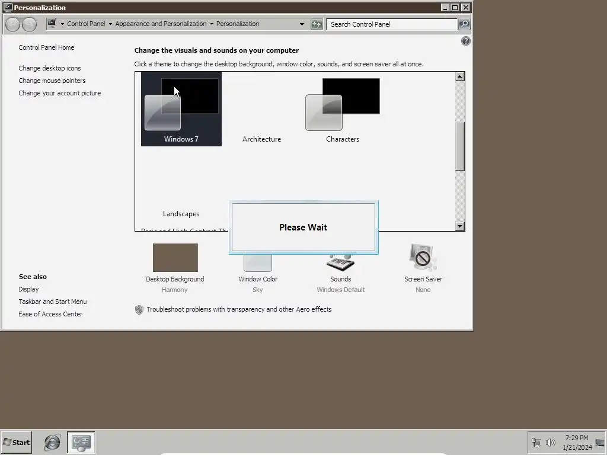Open the Screen Saver icon

[423, 257]
